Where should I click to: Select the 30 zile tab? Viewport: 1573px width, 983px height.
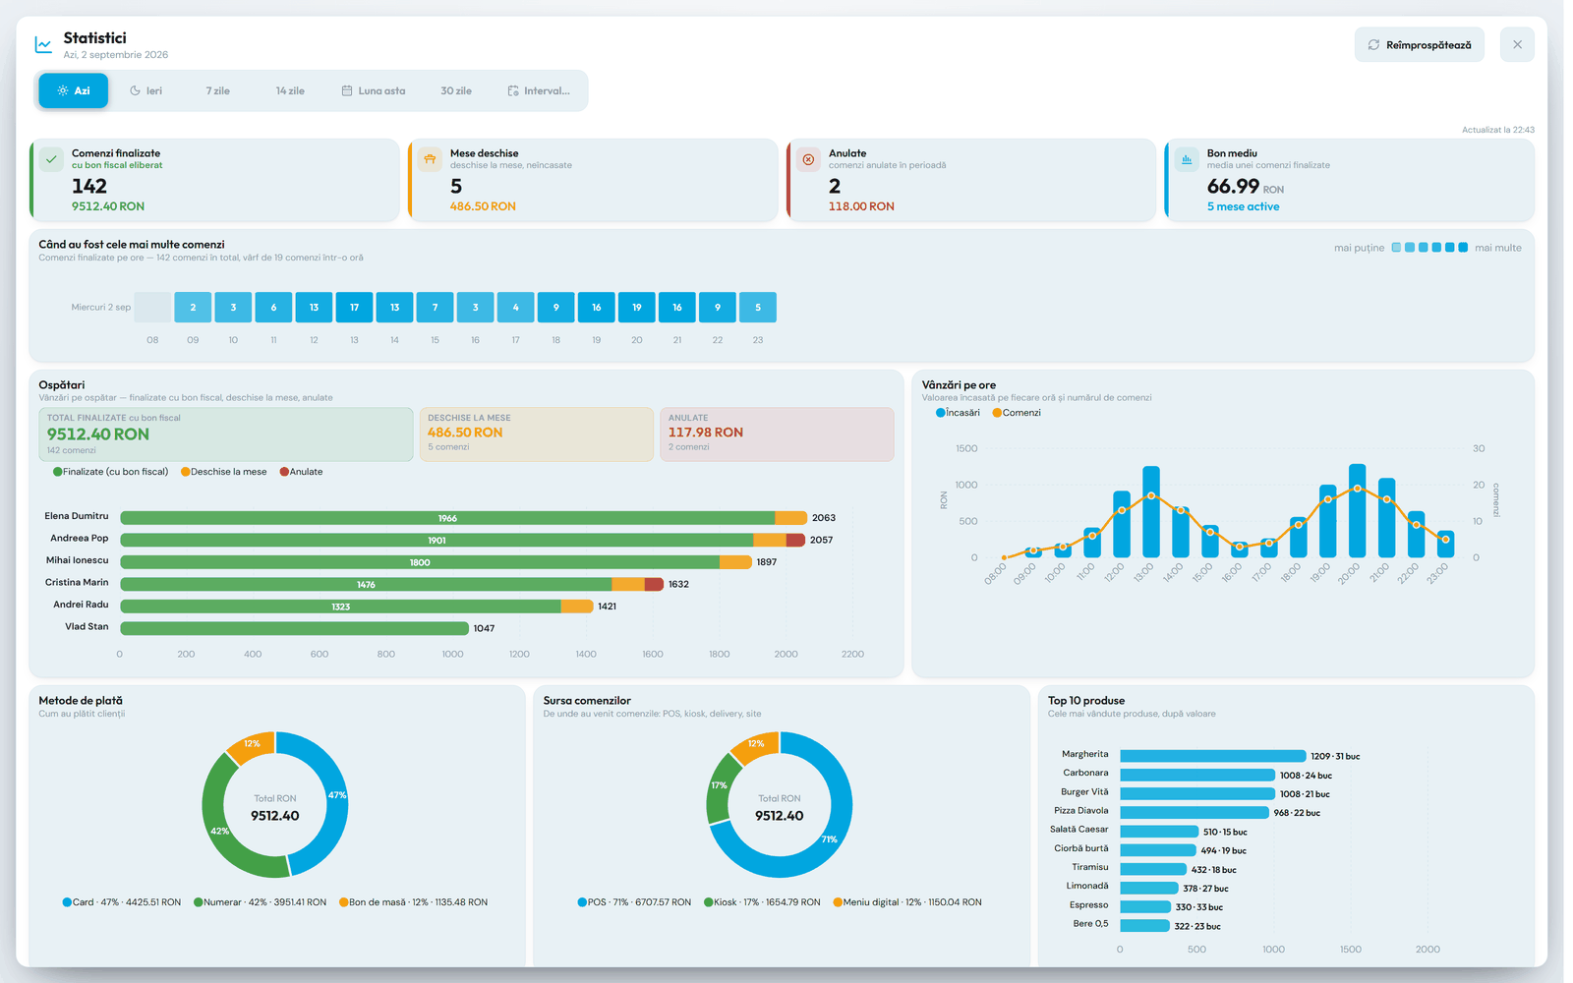point(456,90)
